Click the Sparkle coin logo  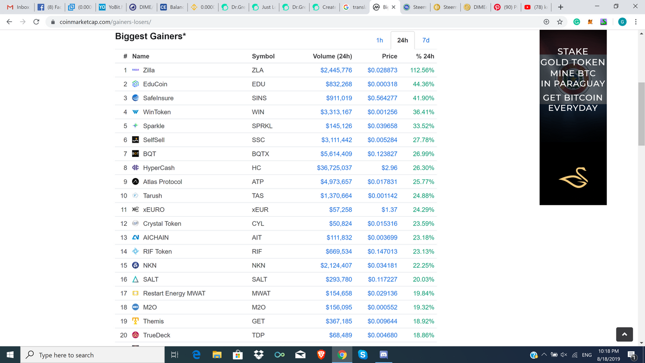pyautogui.click(x=136, y=126)
